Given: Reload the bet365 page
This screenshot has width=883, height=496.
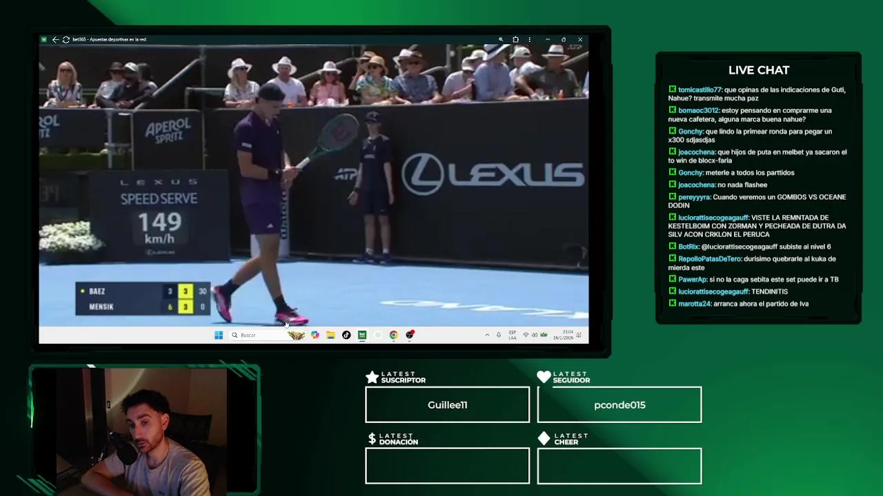Looking at the screenshot, I should (x=66, y=39).
